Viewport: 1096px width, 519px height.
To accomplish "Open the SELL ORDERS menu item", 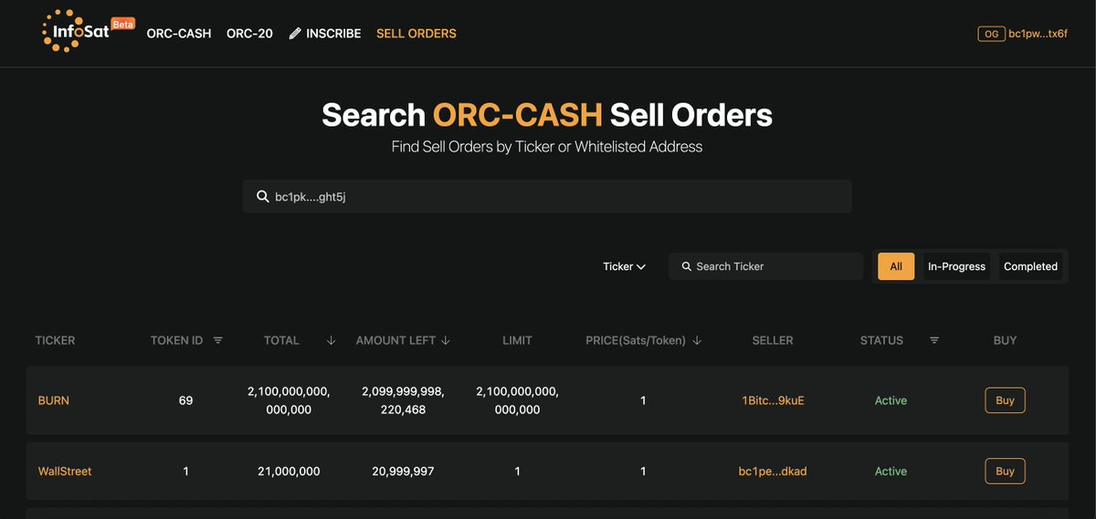I will tap(416, 34).
